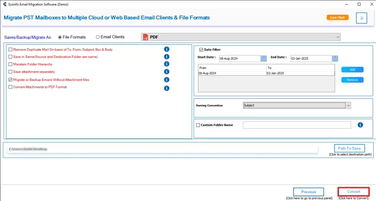Open Start Date calendar picker icon

pyautogui.click(x=264, y=58)
